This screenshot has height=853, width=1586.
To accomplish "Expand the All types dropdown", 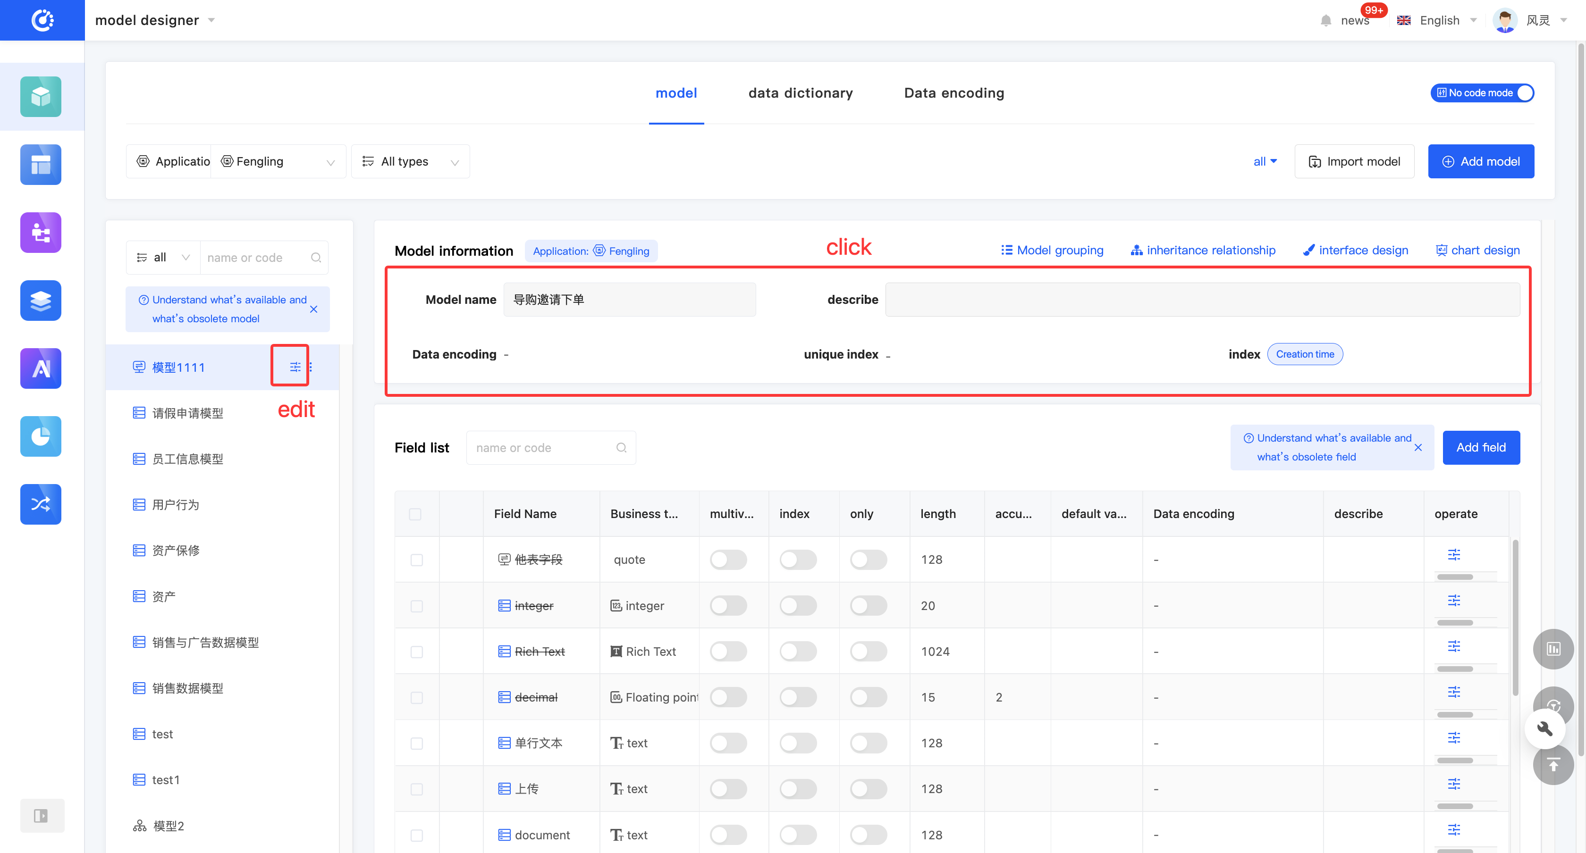I will click(411, 161).
